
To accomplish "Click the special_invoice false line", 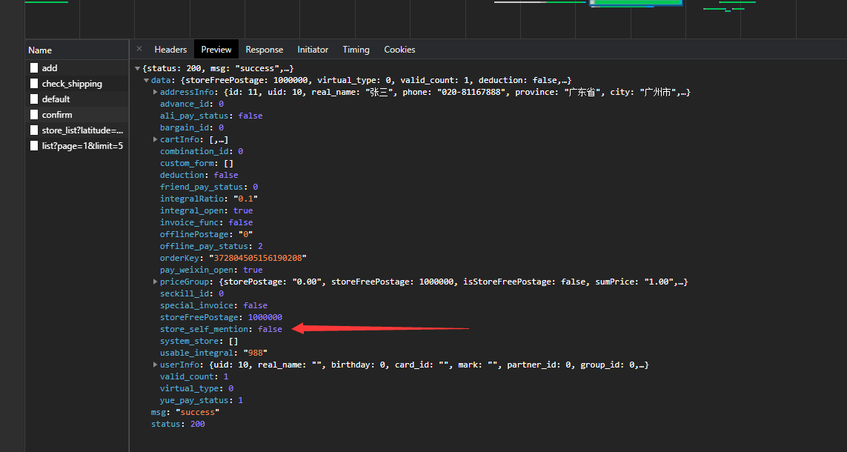I will pos(213,306).
